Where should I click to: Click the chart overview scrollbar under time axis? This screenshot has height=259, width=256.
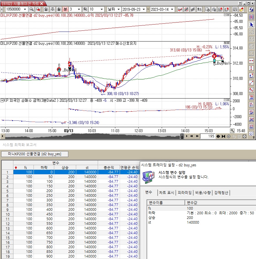click(x=90, y=136)
